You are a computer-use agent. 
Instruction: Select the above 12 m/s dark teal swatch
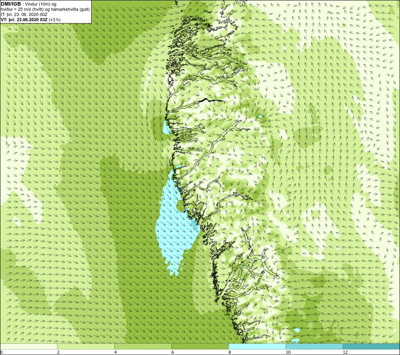(x=372, y=346)
